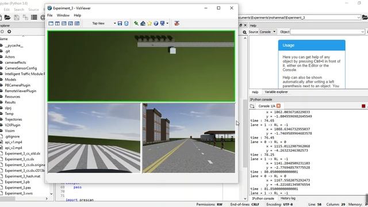Open the Help menu in VisViewer
368x207 pixels.
click(x=78, y=16)
